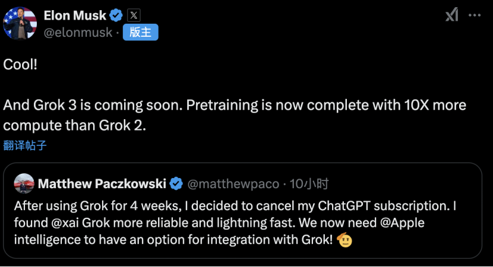Click Matthew Paczkowski's blue verified badge
493x267 pixels.
click(x=176, y=184)
